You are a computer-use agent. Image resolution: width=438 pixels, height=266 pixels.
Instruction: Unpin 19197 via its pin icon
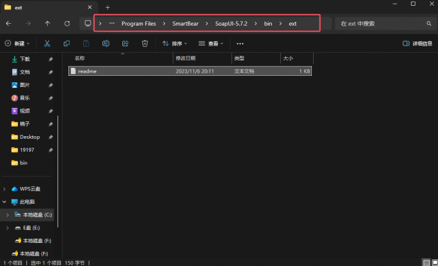(50, 150)
